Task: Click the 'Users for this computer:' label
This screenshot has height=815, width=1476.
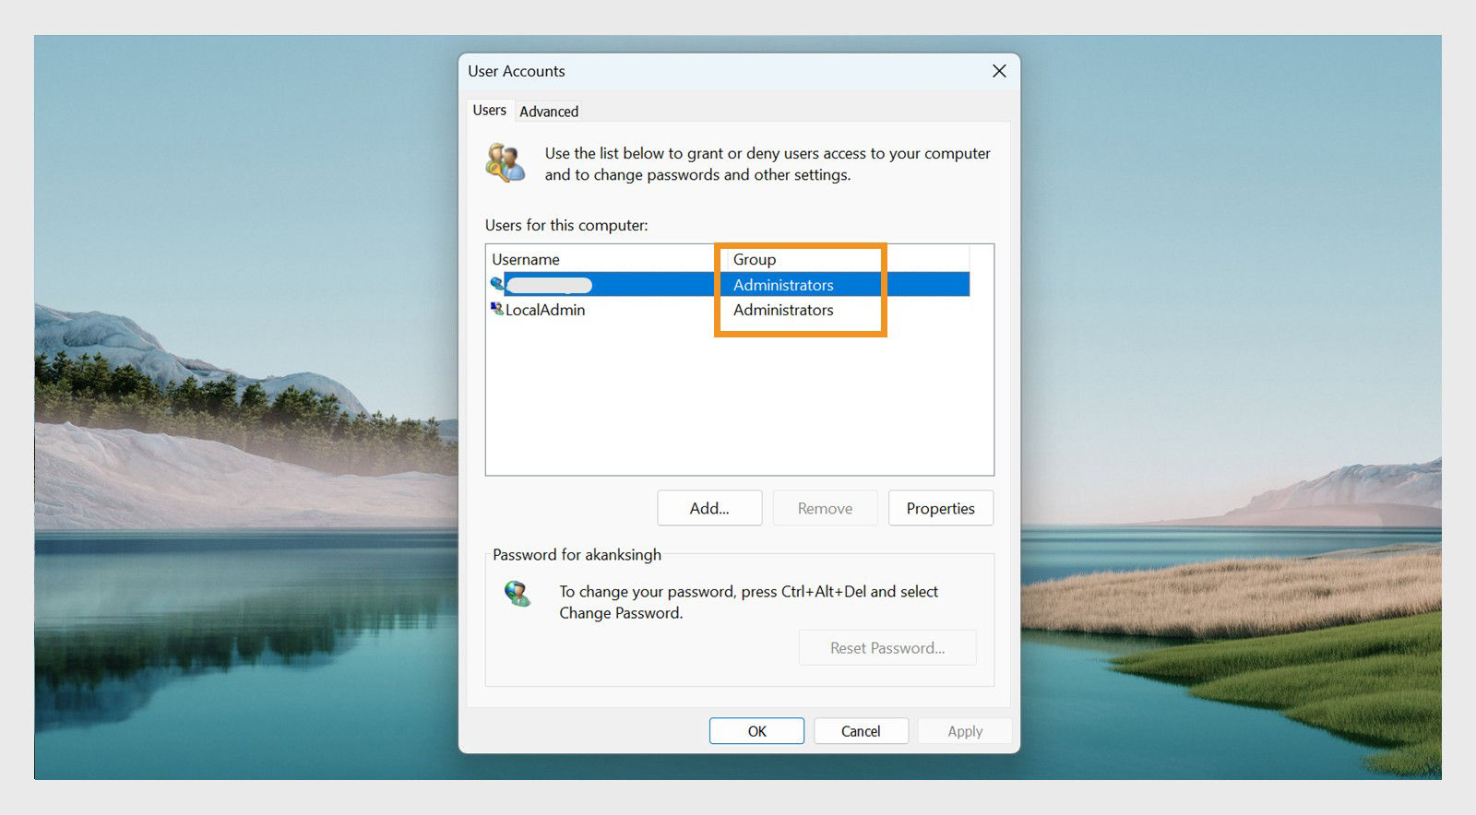Action: 566,225
